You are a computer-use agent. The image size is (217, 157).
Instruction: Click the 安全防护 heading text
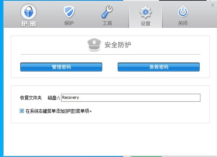pos(118,45)
